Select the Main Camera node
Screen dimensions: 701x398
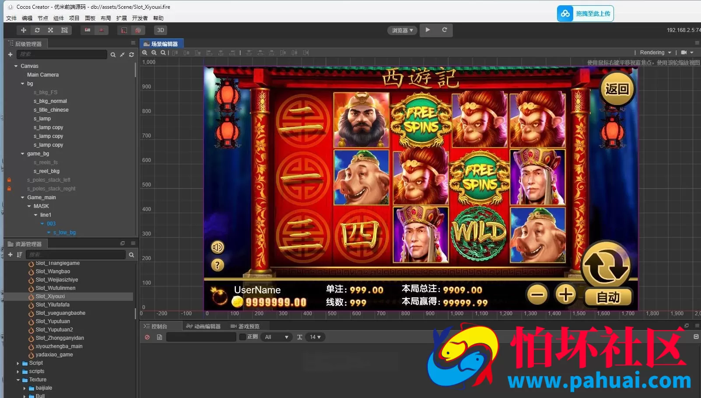[43, 75]
